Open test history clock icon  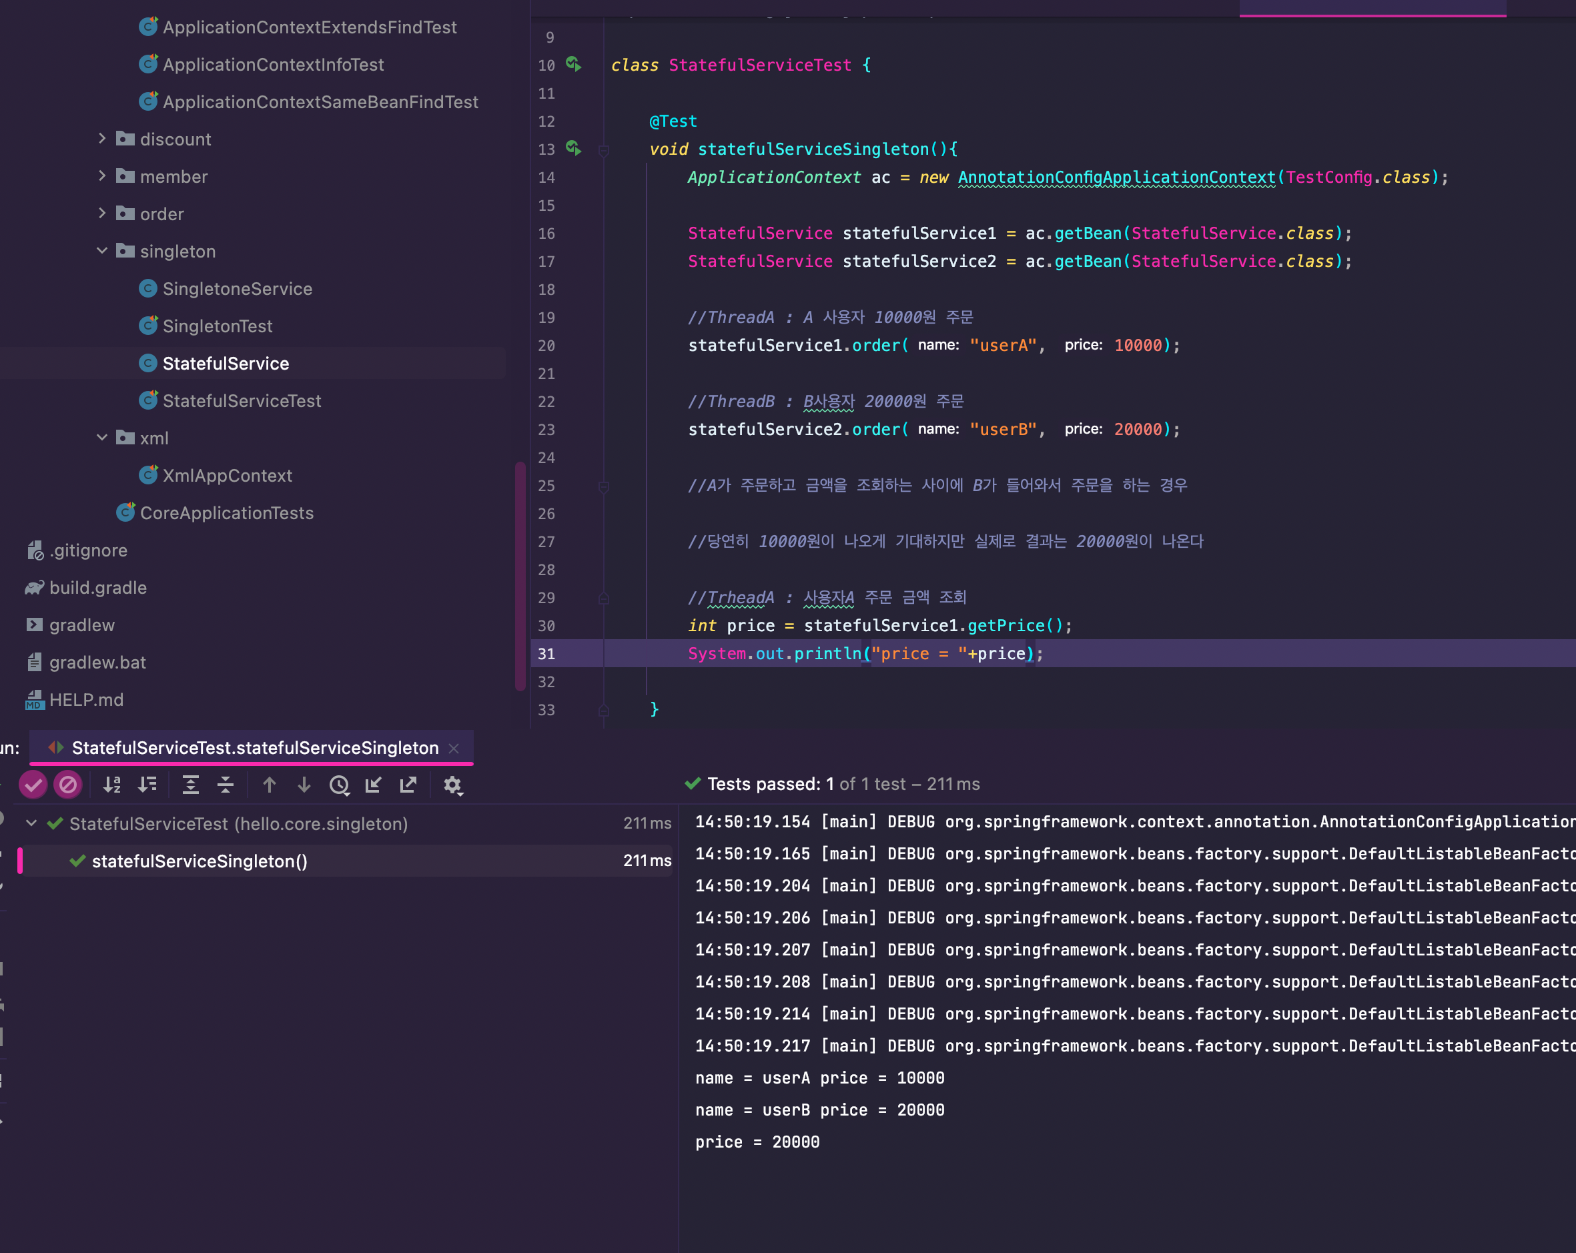(339, 785)
